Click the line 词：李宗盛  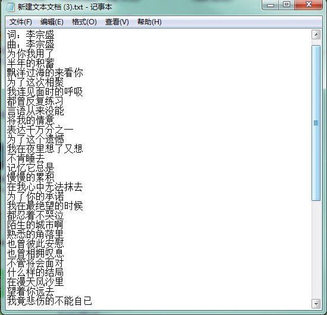31,34
